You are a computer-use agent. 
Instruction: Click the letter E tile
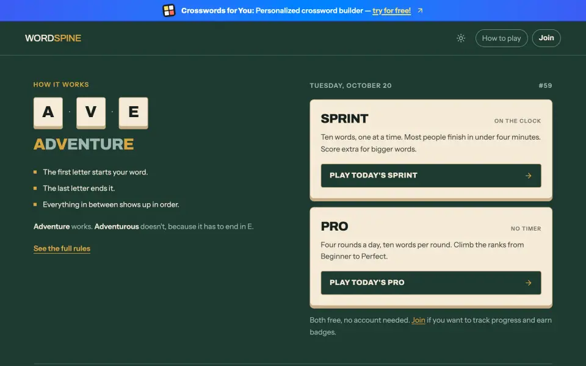click(x=134, y=113)
